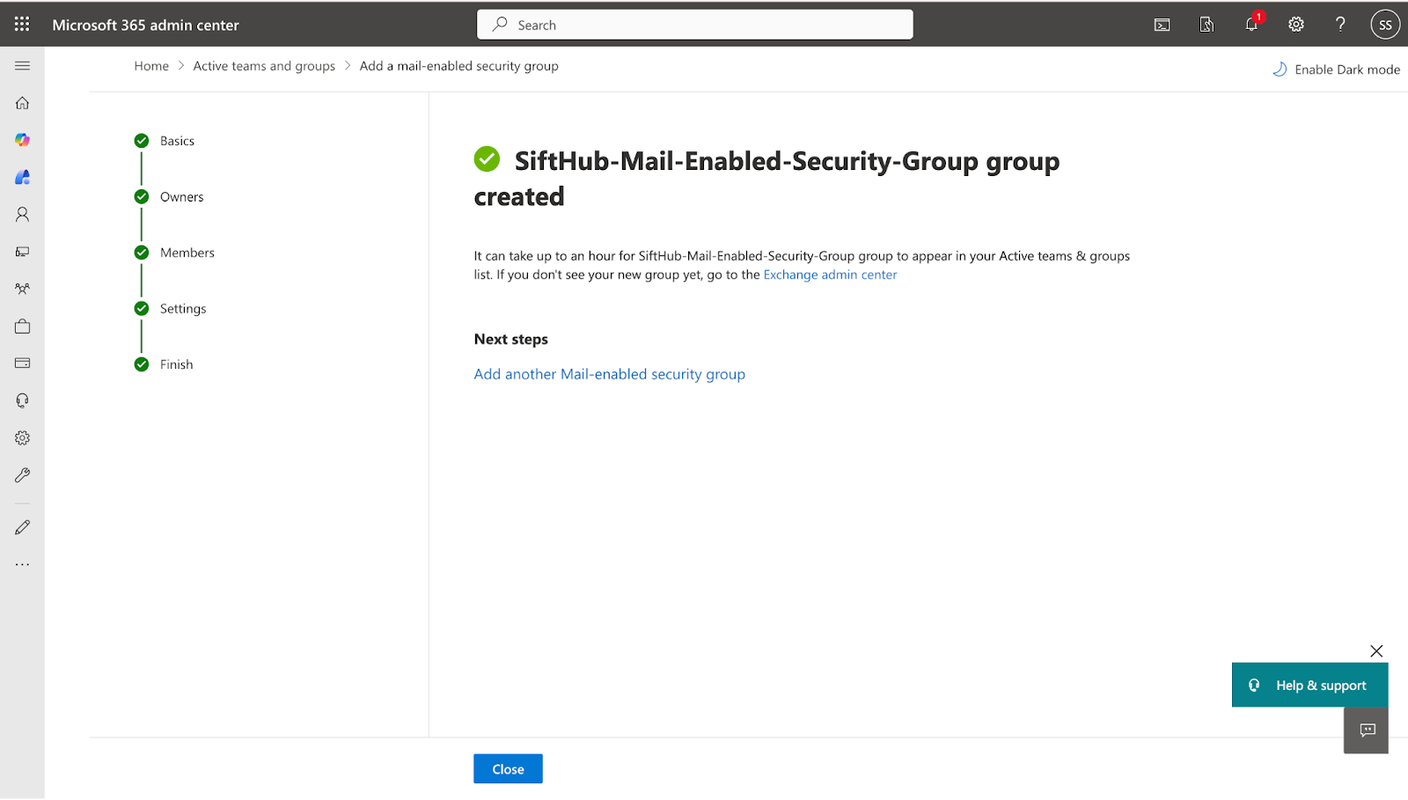
Task: Open the SS account manager menu
Action: tap(1385, 25)
